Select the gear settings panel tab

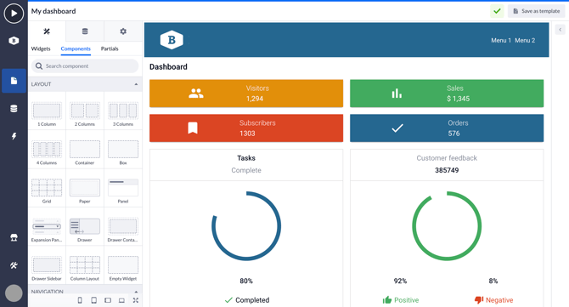point(123,31)
